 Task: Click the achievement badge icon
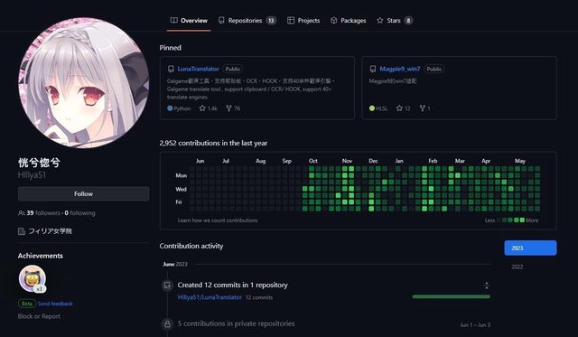33,278
